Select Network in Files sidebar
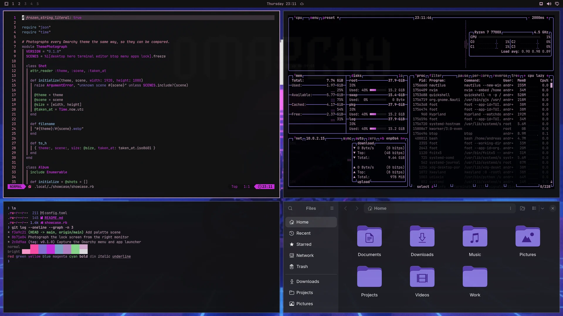The image size is (563, 316). pyautogui.click(x=311, y=255)
